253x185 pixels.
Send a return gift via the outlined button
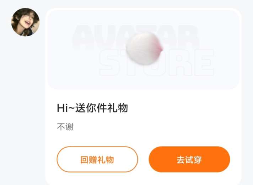tap(97, 159)
